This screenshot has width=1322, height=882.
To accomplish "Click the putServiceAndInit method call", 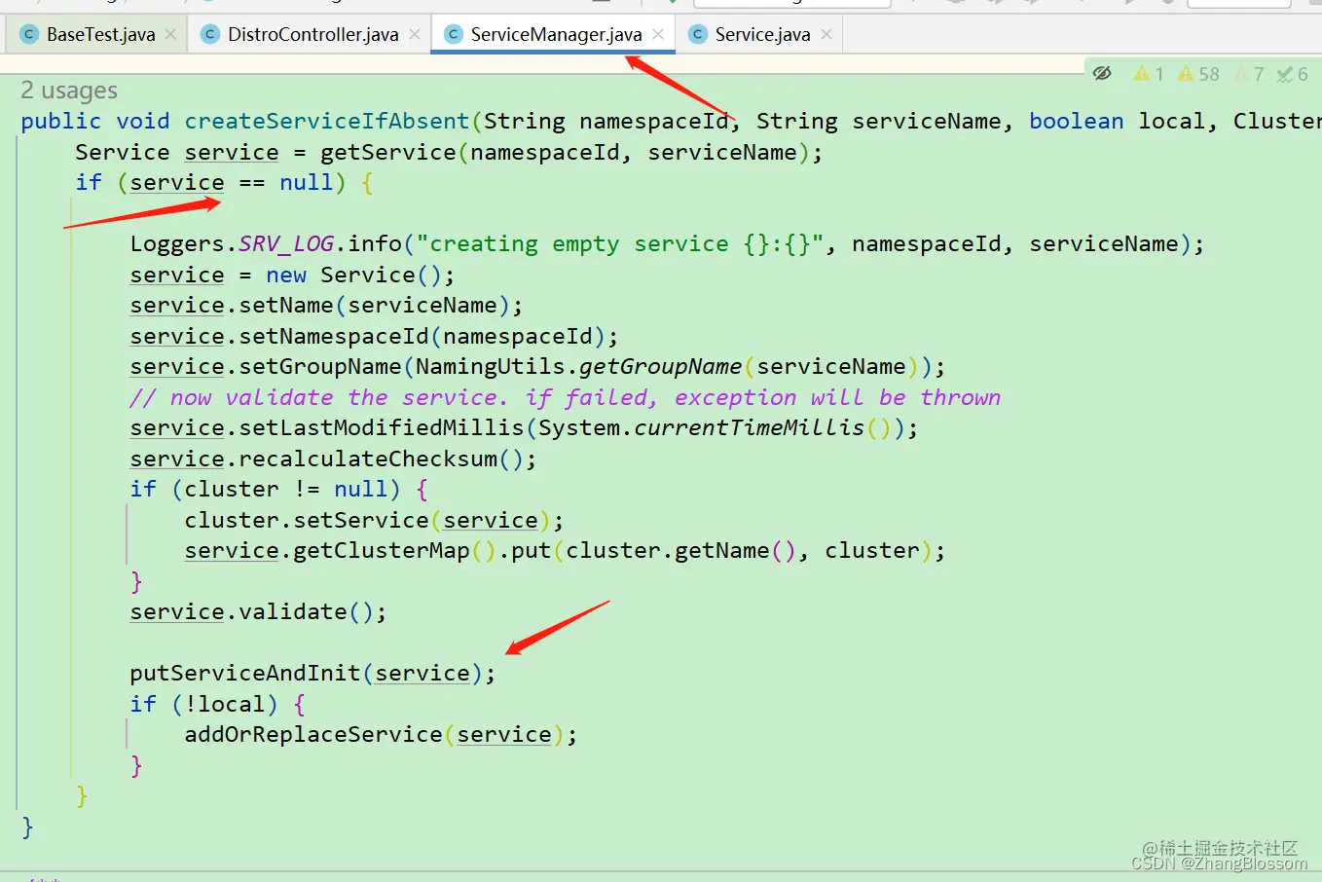I will tap(245, 673).
